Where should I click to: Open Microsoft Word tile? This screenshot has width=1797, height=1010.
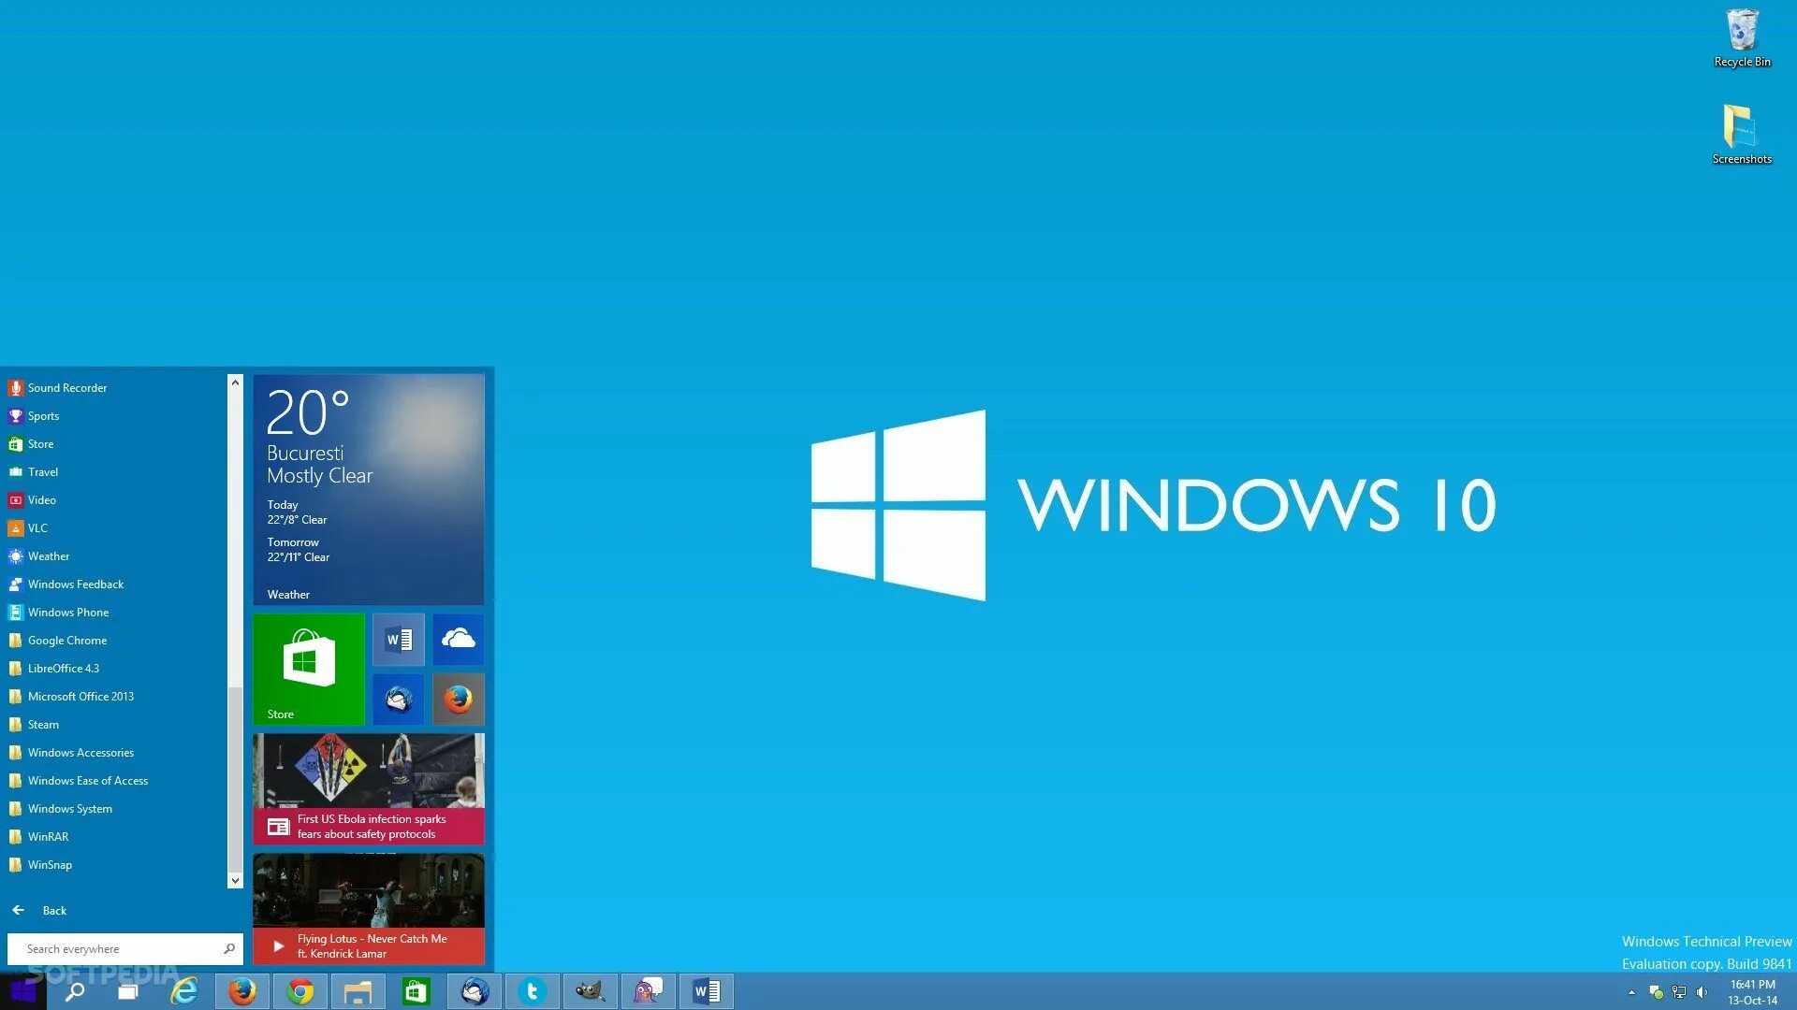coord(399,639)
